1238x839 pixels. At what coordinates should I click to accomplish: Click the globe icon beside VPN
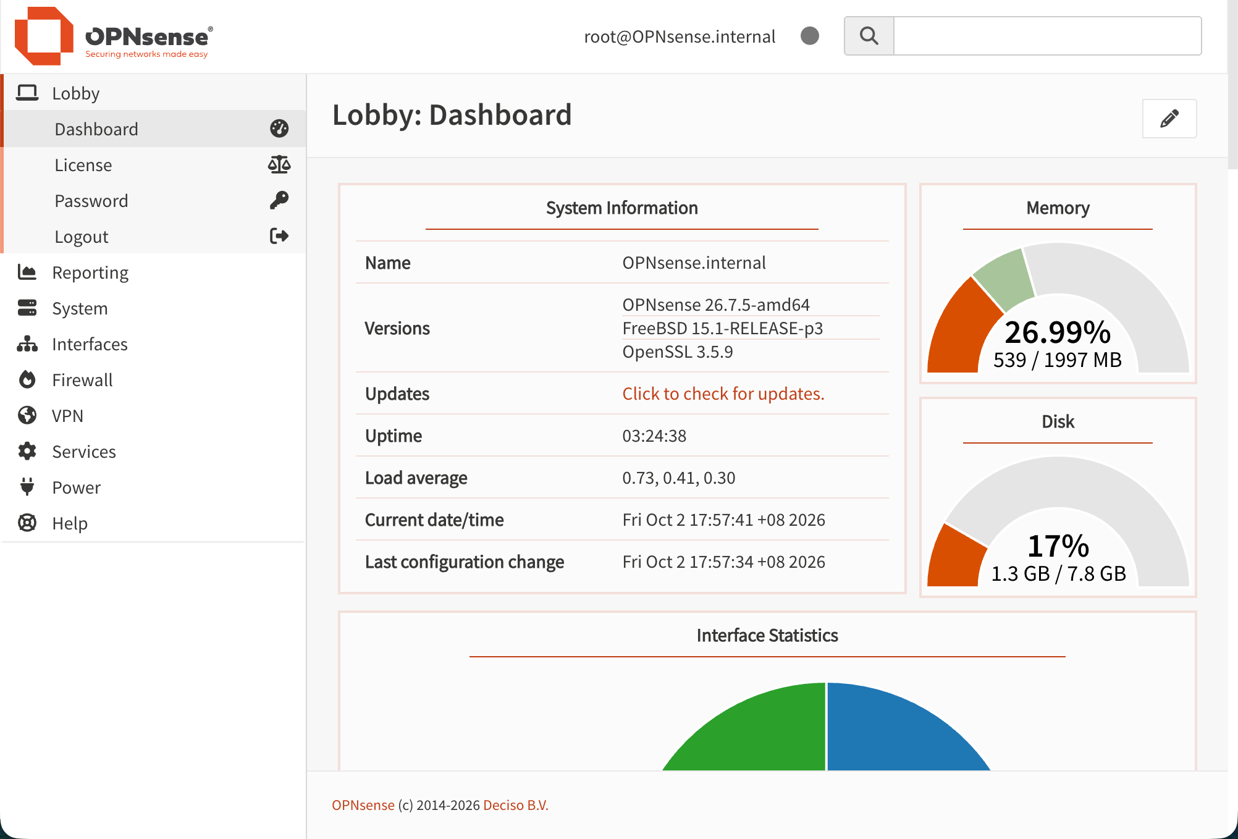pyautogui.click(x=27, y=415)
